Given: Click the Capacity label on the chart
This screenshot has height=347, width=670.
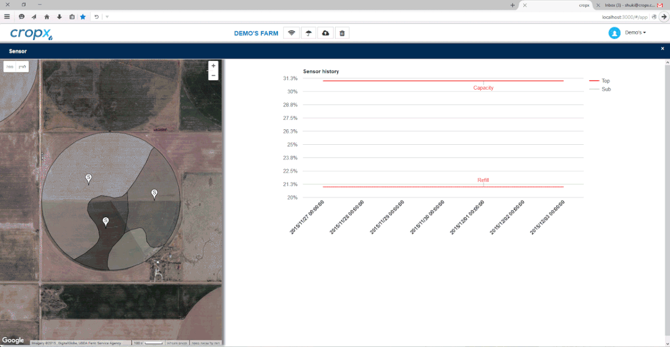Looking at the screenshot, I should coord(484,88).
